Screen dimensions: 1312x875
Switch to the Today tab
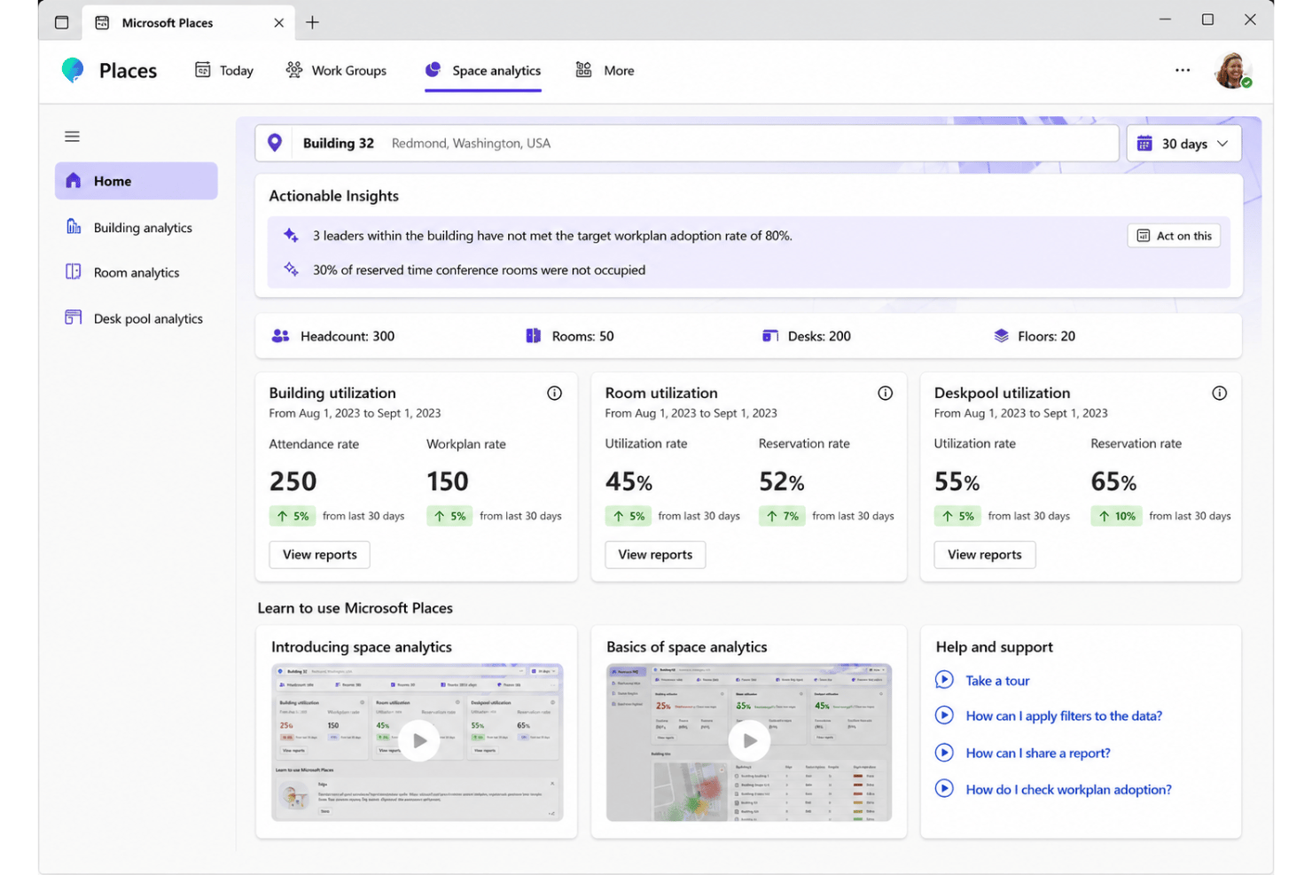(224, 70)
